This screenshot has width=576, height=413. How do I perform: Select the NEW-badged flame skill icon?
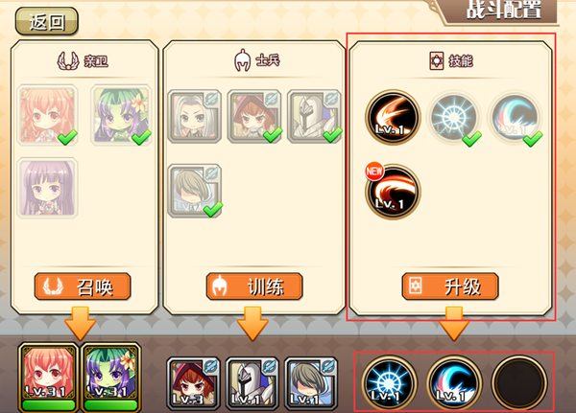coord(393,192)
